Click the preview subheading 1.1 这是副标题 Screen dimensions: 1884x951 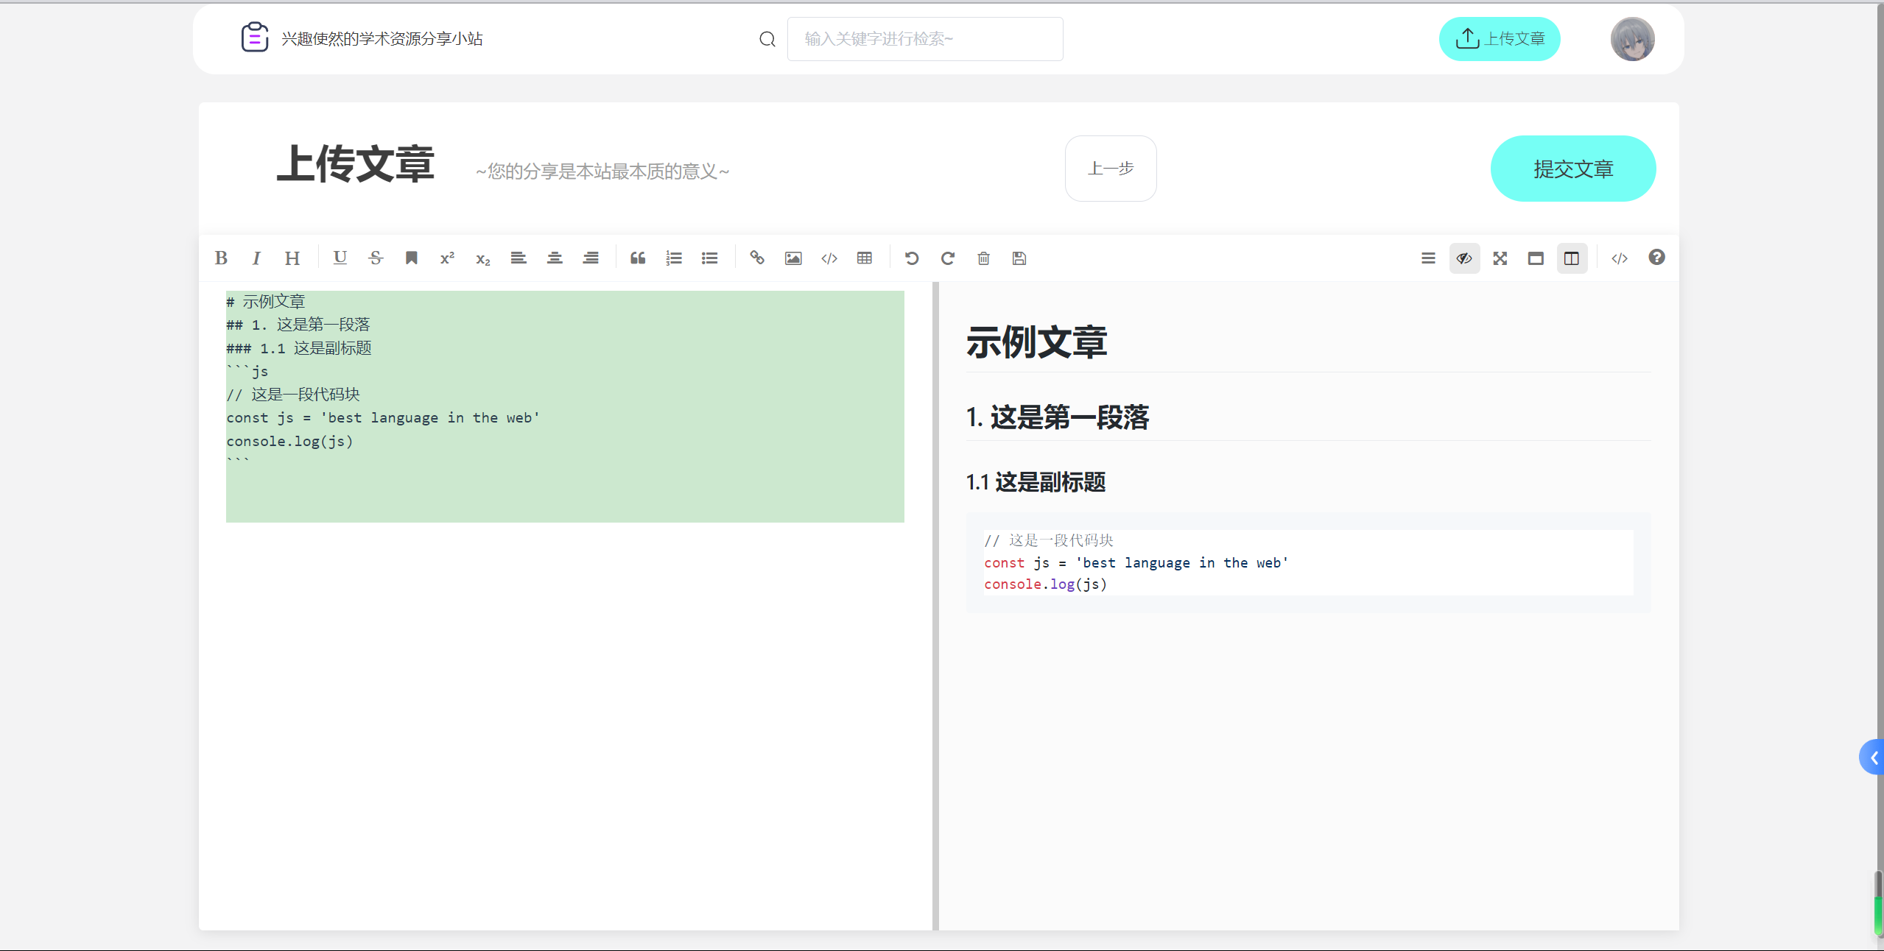pos(1036,482)
